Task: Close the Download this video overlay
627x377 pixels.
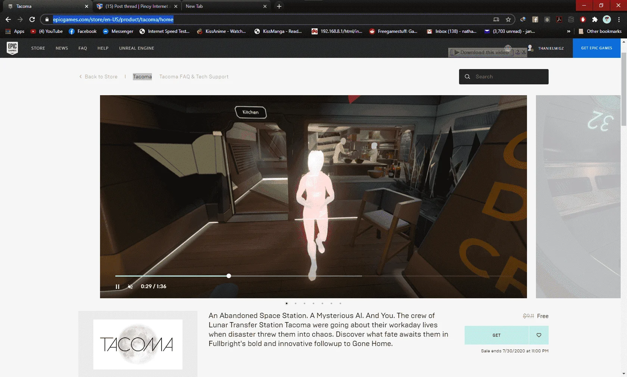Action: tap(524, 52)
